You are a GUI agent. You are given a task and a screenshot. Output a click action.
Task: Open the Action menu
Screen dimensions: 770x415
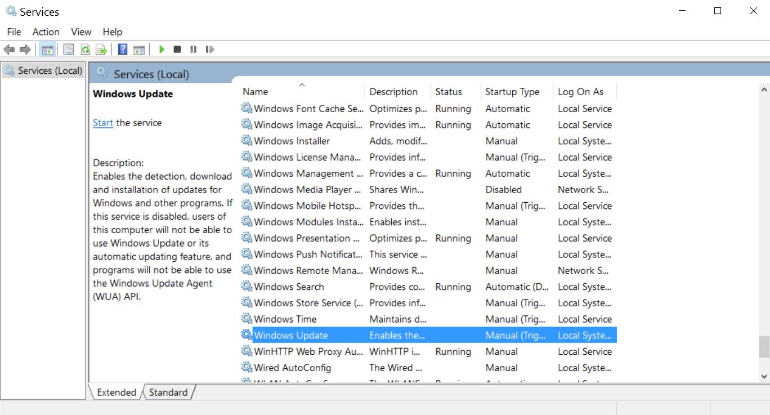coord(46,32)
